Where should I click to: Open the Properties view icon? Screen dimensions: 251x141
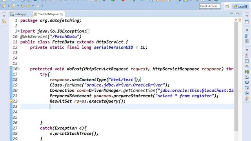pyautogui.click(x=247, y=61)
